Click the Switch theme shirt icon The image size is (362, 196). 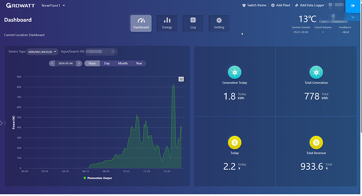pyautogui.click(x=244, y=5)
